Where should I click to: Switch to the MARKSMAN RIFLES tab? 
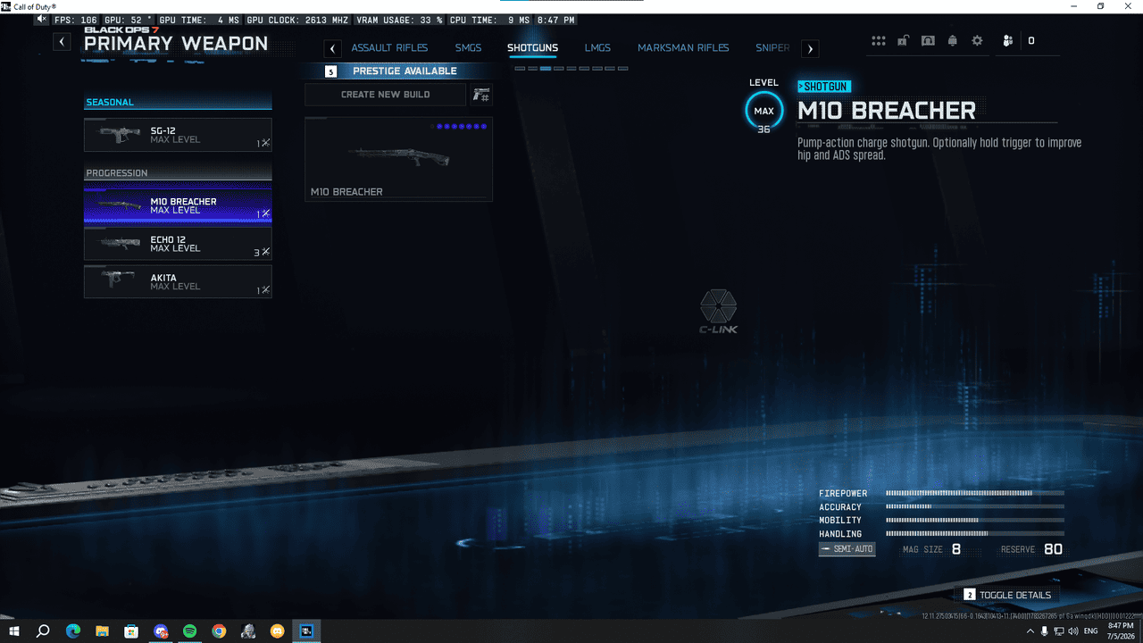point(683,48)
